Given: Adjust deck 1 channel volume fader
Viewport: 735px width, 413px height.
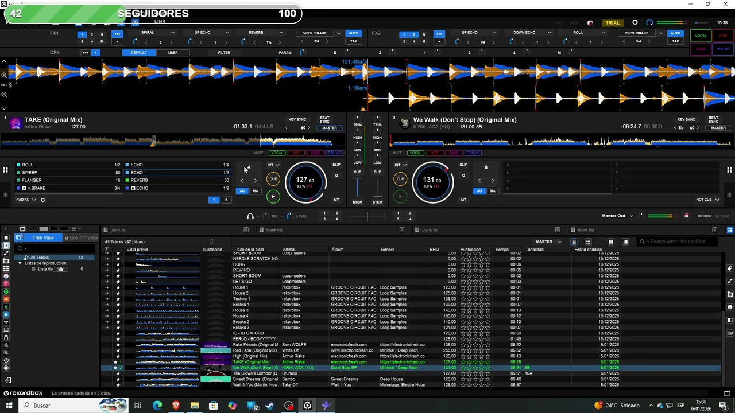Looking at the screenshot, I should pos(357,186).
